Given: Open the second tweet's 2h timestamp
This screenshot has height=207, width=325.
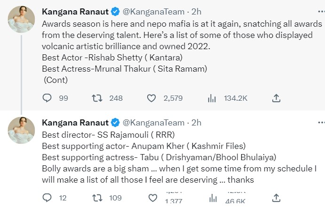Looking at the screenshot, I should [196, 123].
